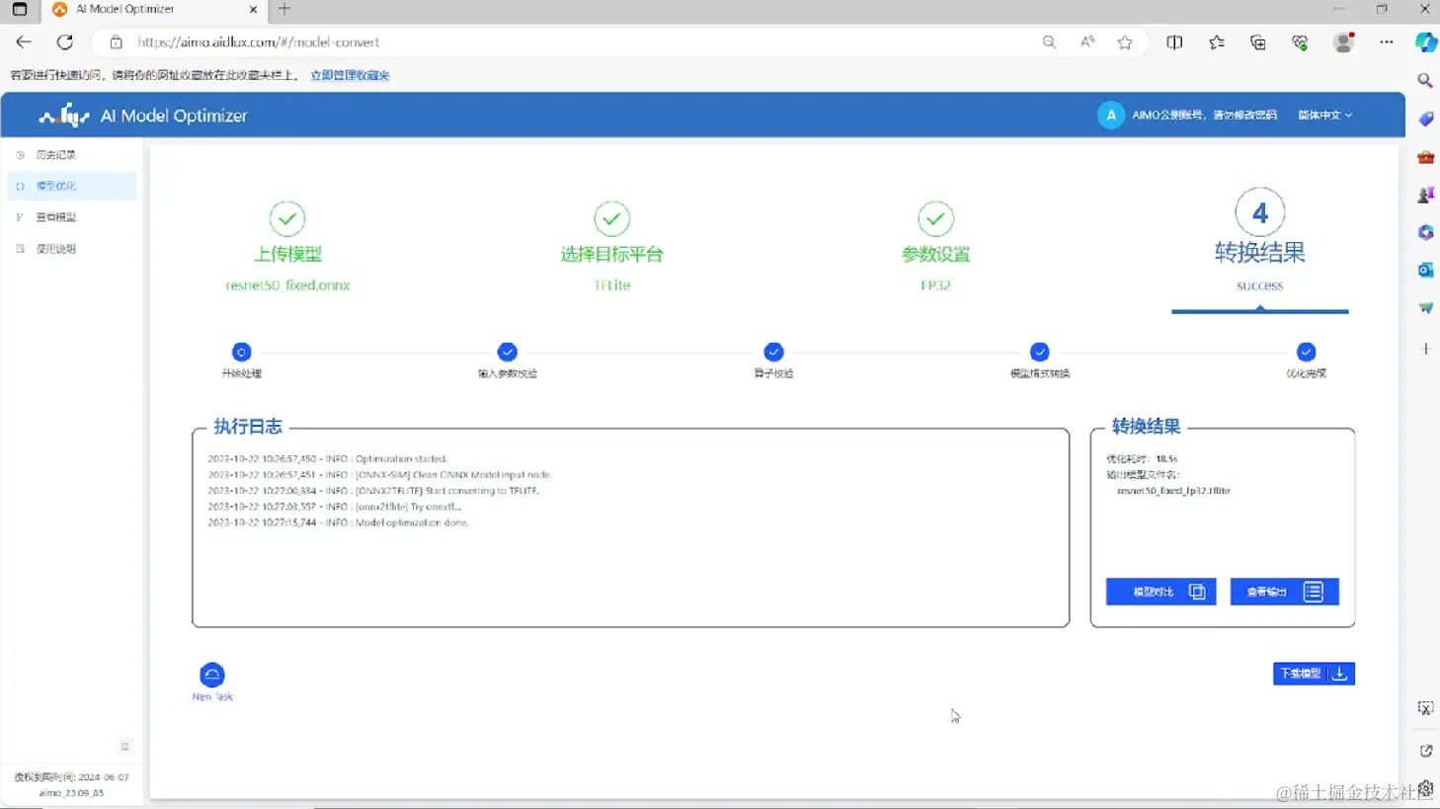The image size is (1440, 809).
Task: Click the 算子校验 progress marker
Action: pyautogui.click(x=773, y=352)
